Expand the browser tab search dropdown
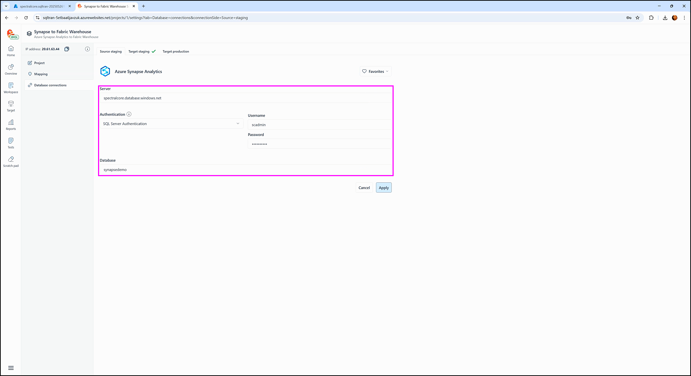 pyautogui.click(x=6, y=6)
